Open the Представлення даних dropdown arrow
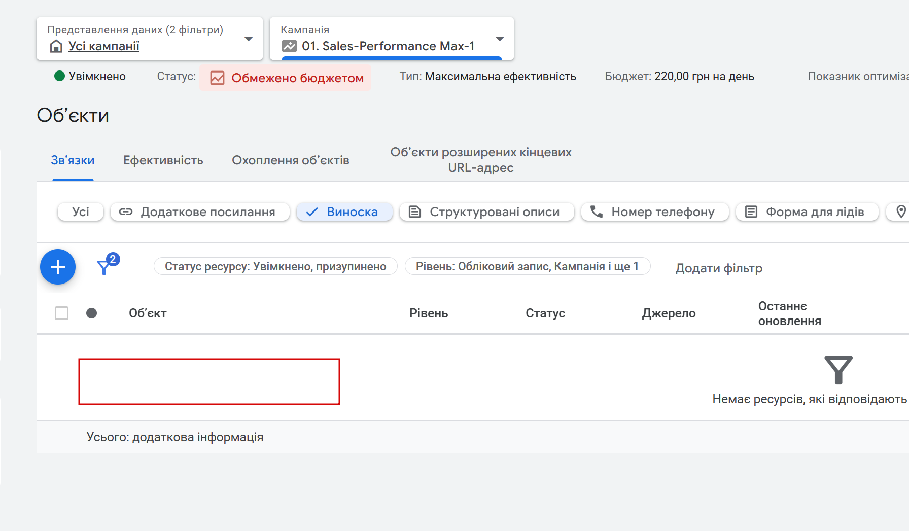 coord(249,39)
